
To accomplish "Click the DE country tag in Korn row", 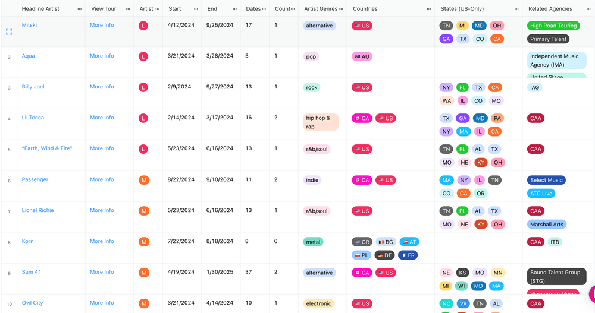I will click(x=385, y=255).
